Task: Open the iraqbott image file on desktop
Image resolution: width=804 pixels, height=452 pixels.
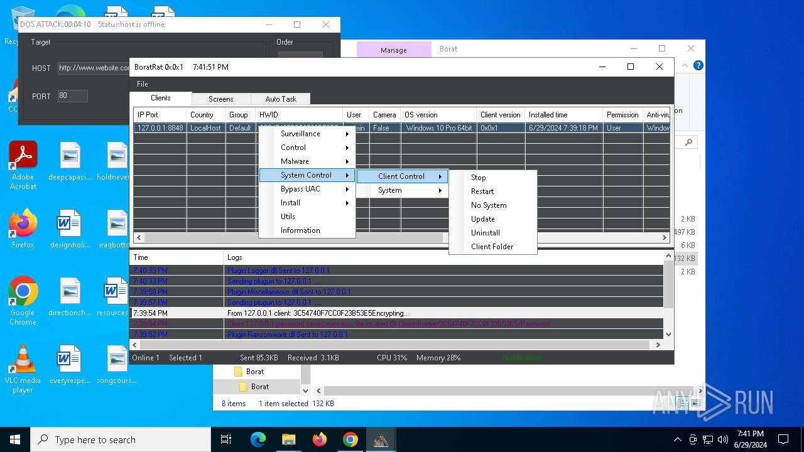Action: [x=117, y=229]
